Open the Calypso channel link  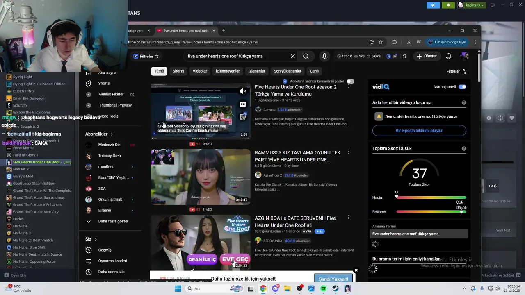(269, 110)
